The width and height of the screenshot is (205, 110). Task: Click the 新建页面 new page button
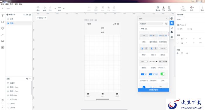click(11, 15)
